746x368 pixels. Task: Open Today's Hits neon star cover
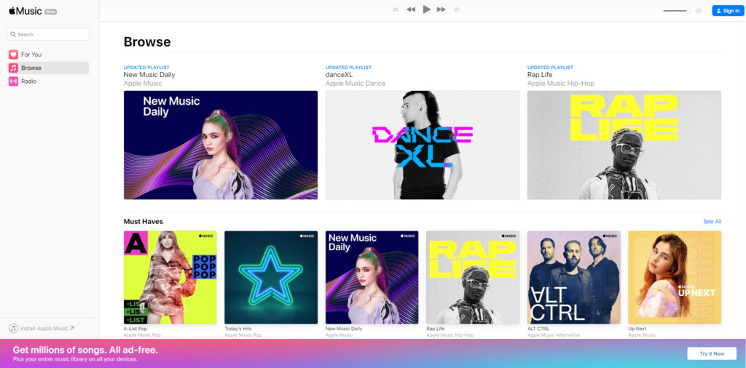pyautogui.click(x=270, y=277)
